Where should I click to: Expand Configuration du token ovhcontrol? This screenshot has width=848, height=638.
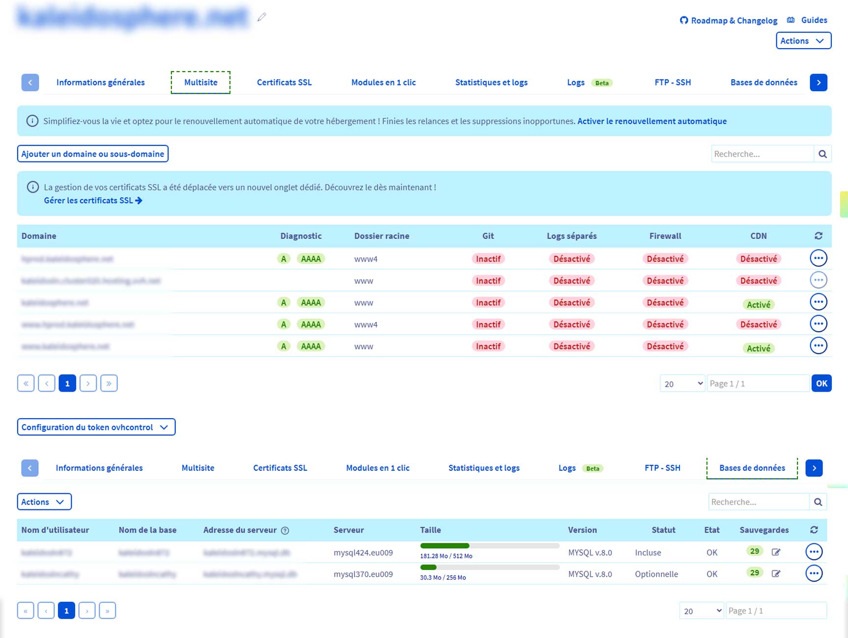96,427
